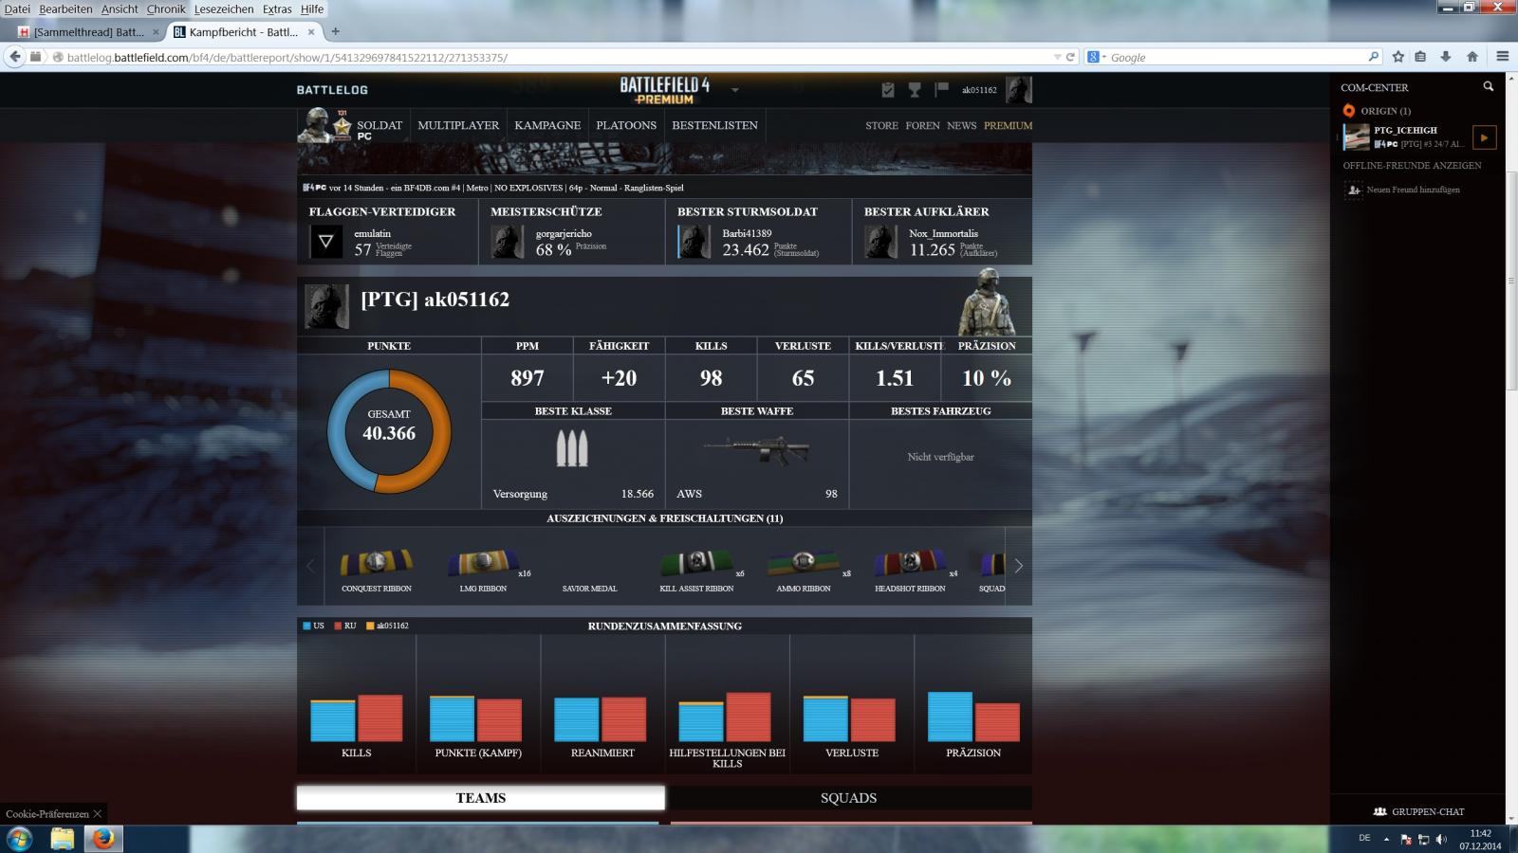This screenshot has height=853, width=1518.
Task: Click the Headshot Ribbon award
Action: [910, 562]
